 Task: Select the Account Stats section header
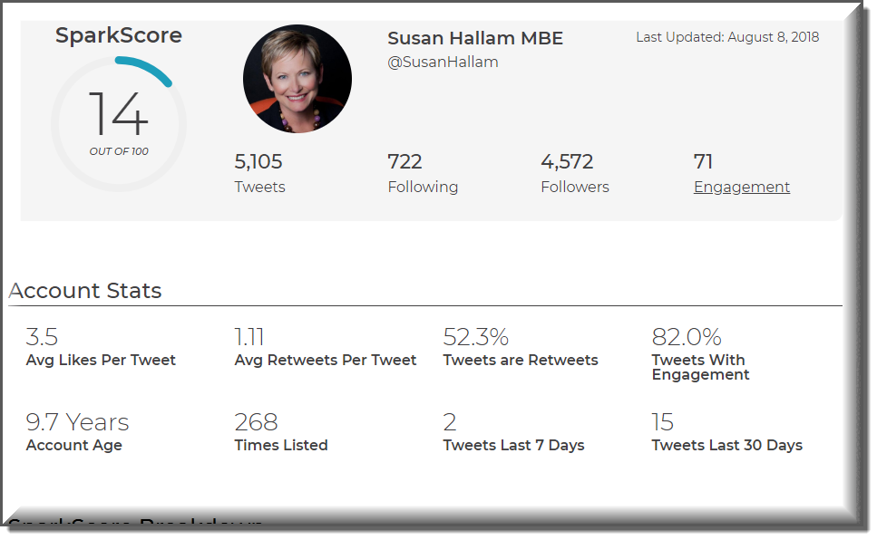84,291
